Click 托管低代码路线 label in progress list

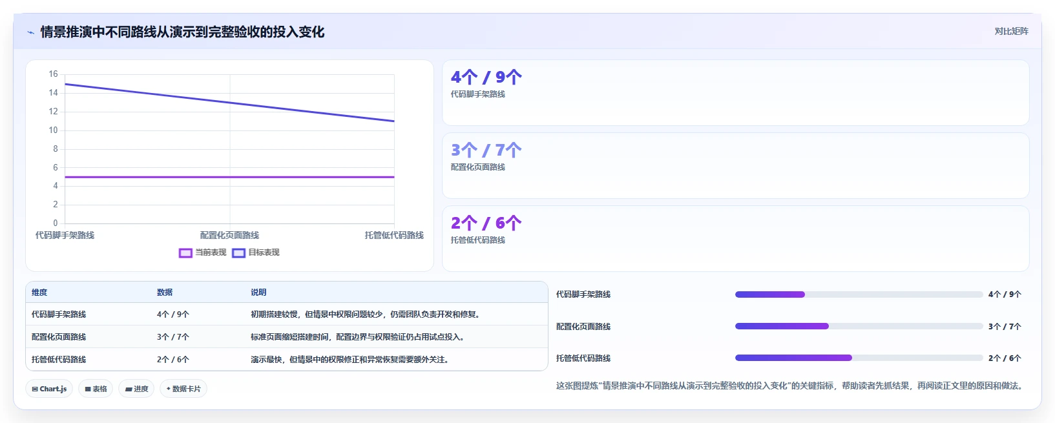(x=583, y=358)
